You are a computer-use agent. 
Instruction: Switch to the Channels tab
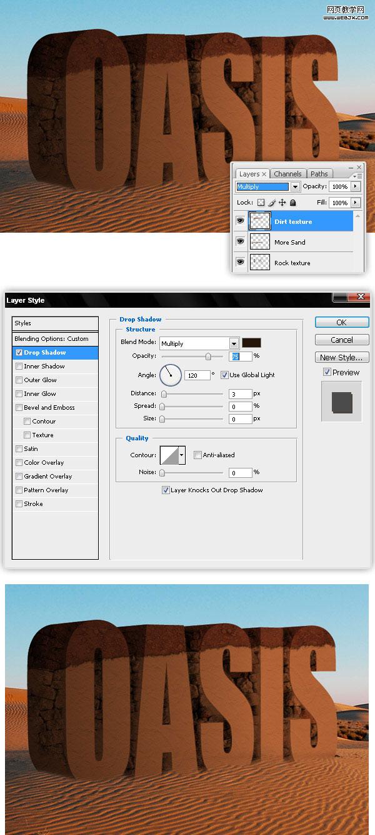[x=287, y=174]
